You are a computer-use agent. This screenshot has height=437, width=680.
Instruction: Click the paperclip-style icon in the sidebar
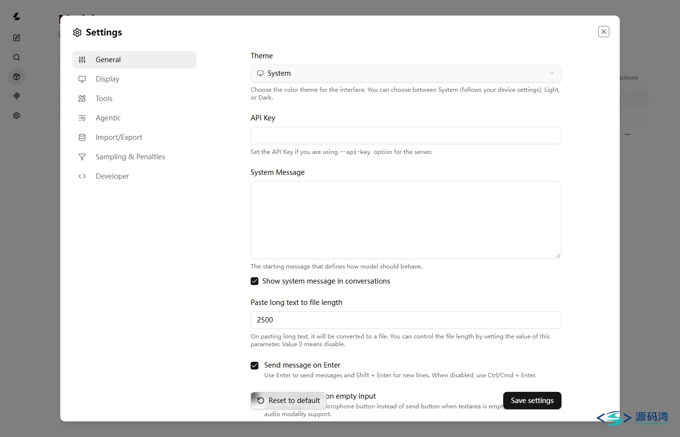[17, 96]
